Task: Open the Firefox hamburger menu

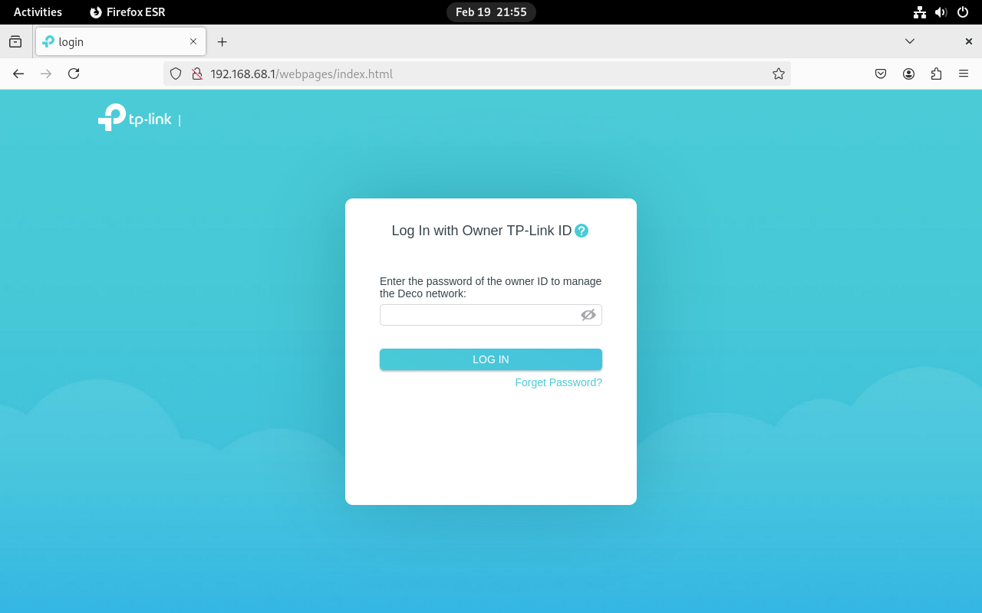Action: pos(964,74)
